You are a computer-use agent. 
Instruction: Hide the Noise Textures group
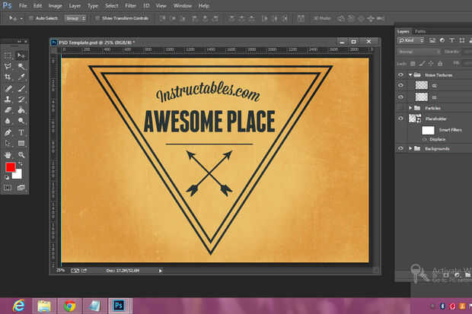400,75
